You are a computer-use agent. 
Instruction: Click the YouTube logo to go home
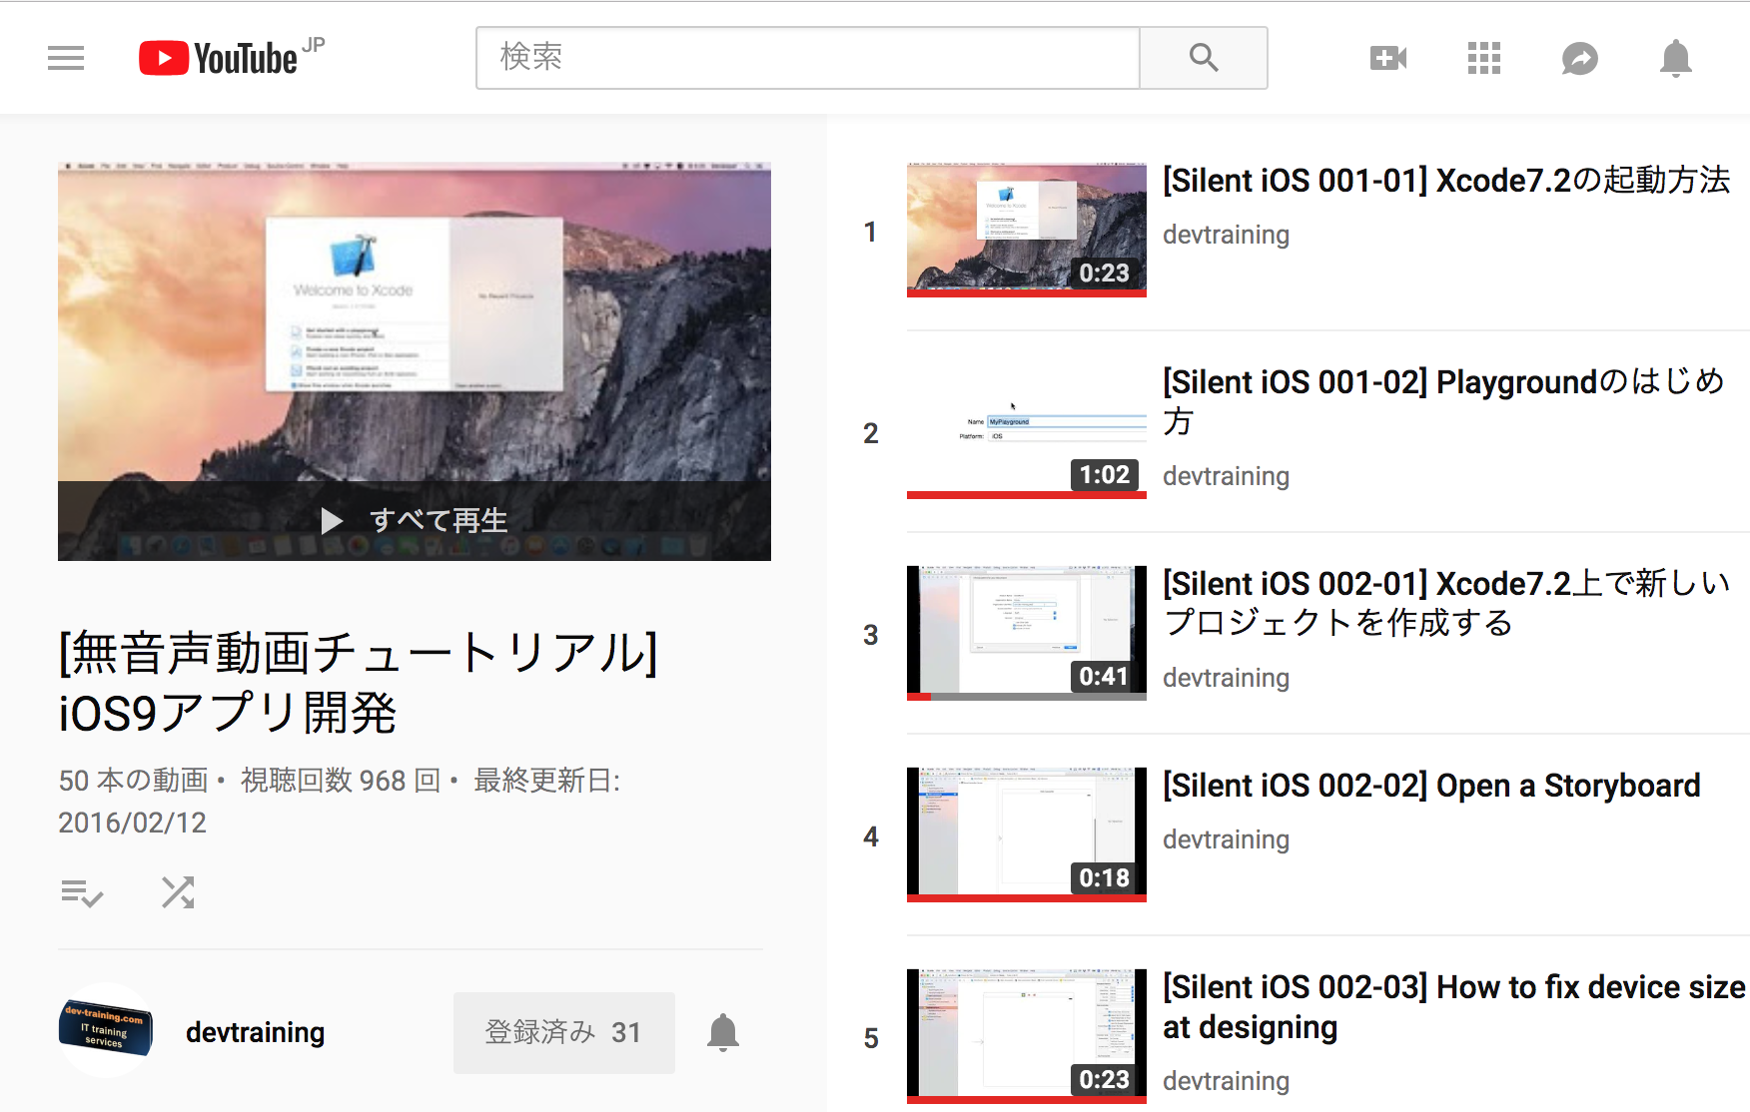[x=220, y=58]
